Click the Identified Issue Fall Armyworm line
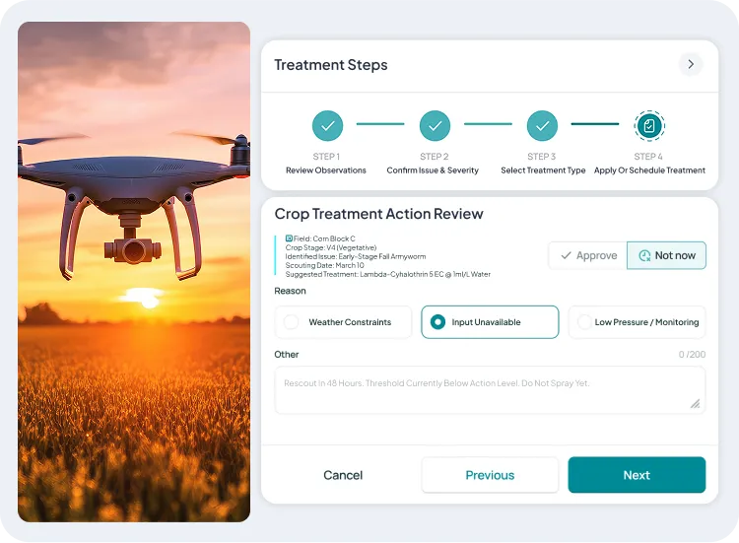This screenshot has height=543, width=739. pyautogui.click(x=356, y=256)
